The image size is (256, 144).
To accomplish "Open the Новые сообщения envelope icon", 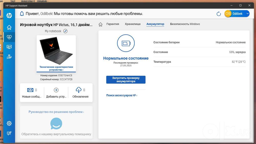I will pos(30,90).
